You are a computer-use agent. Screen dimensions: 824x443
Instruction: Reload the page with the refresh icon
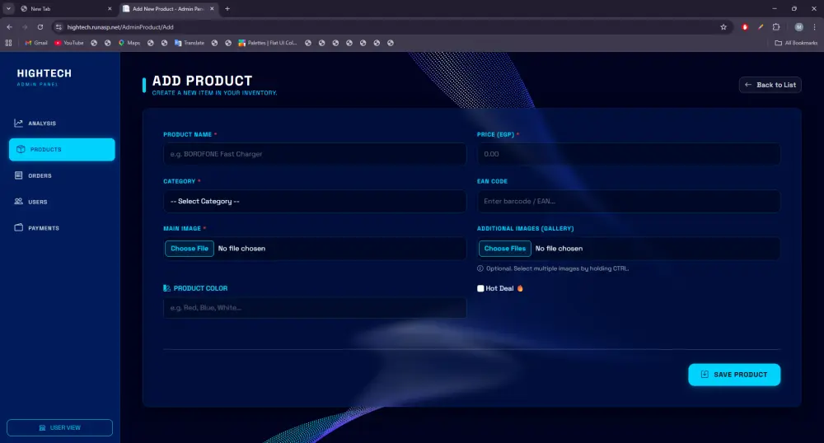(x=40, y=27)
